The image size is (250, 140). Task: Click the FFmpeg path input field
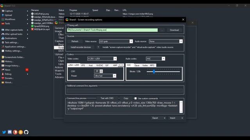click(x=112, y=30)
